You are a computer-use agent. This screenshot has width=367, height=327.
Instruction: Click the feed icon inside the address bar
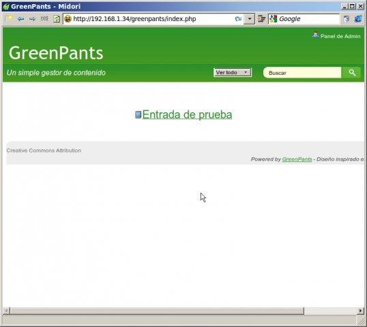tap(238, 18)
